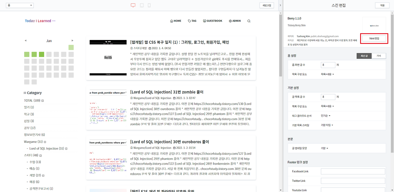The height and width of the screenshot is (192, 394).
Task: Click the Twitter Link input field
Action: click(353, 181)
